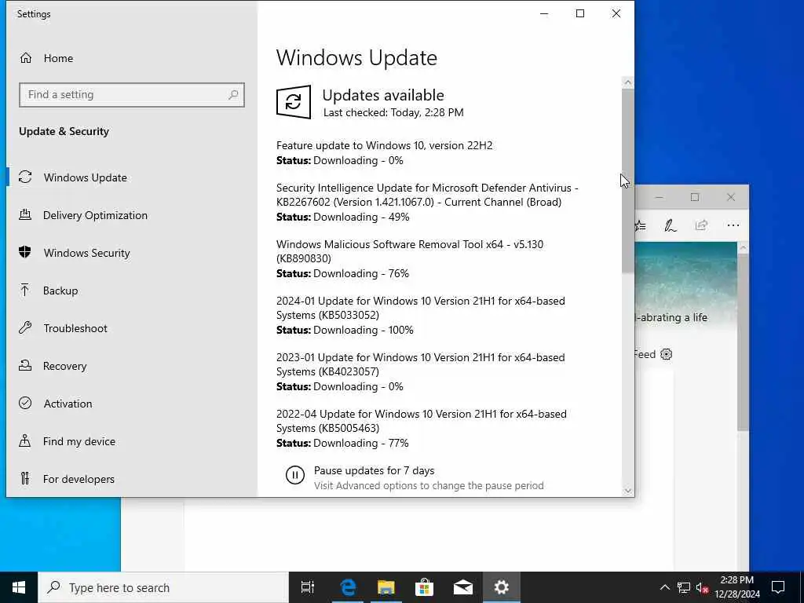This screenshot has width=804, height=603.
Task: Click the Activation checkmark icon
Action: [25, 403]
